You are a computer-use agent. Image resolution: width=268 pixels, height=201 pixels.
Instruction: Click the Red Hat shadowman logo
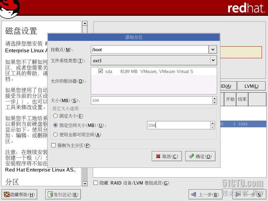pyautogui.click(x=10, y=9)
